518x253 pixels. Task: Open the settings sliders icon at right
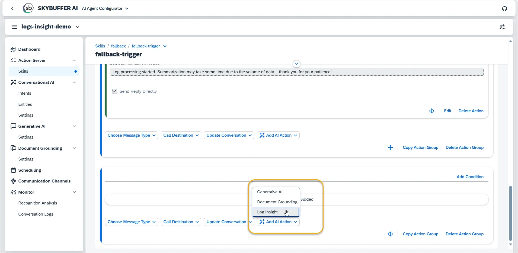502,27
